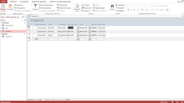The width and height of the screenshot is (184, 103).
Task: Open Код группы dropdown for Краснова
Action: pyautogui.click(x=78, y=32)
